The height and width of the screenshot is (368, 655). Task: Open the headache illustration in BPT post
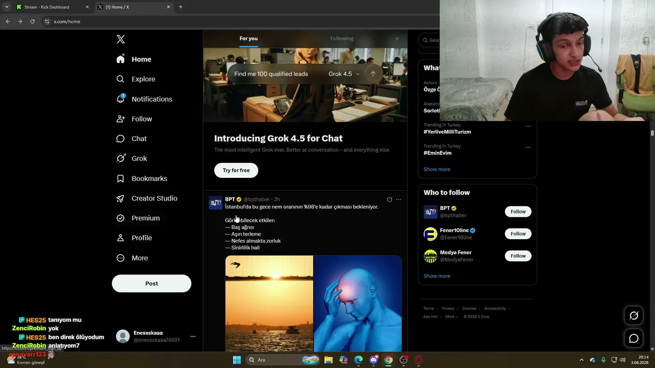click(x=358, y=303)
